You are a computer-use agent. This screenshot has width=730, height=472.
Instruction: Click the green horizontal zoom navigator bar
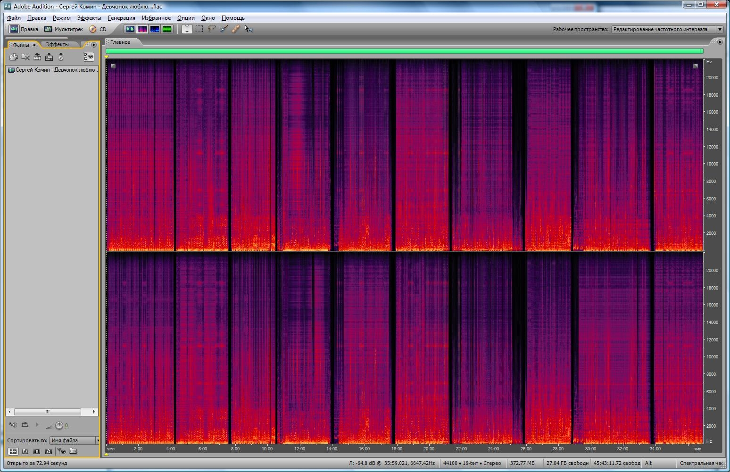[405, 51]
